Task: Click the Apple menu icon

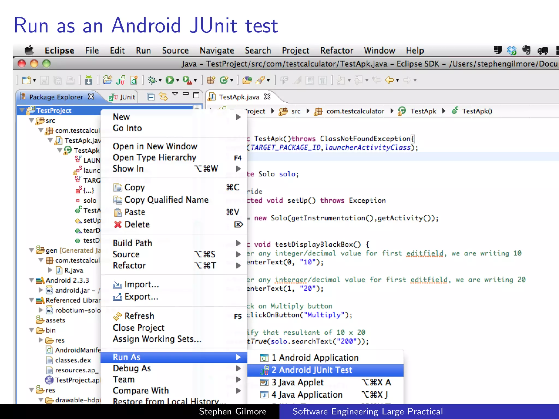Action: 29,50
